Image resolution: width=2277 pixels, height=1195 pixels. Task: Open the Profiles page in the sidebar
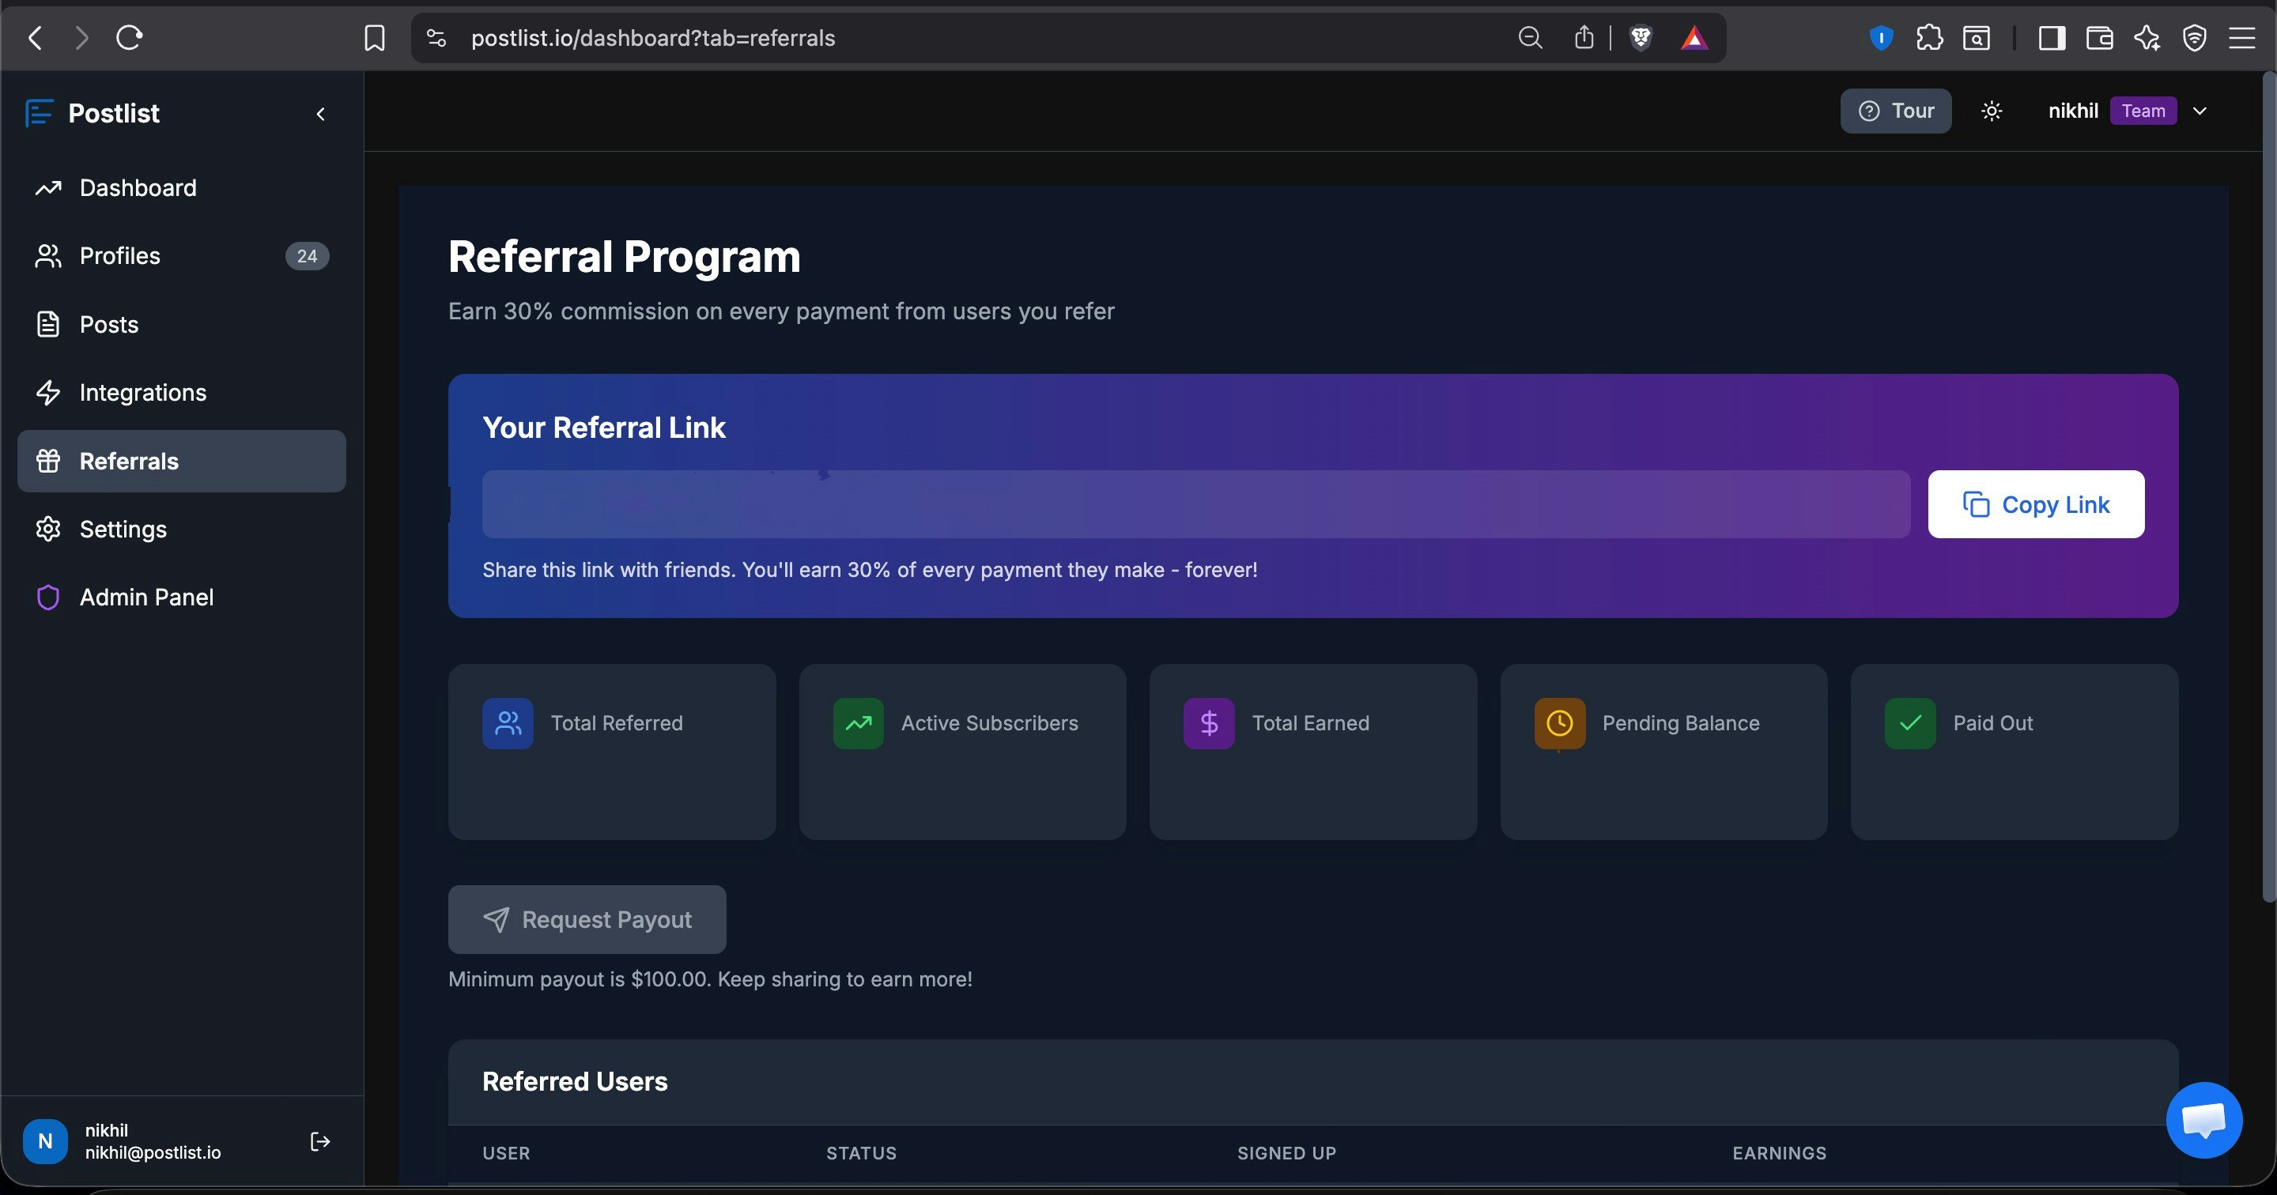(119, 256)
